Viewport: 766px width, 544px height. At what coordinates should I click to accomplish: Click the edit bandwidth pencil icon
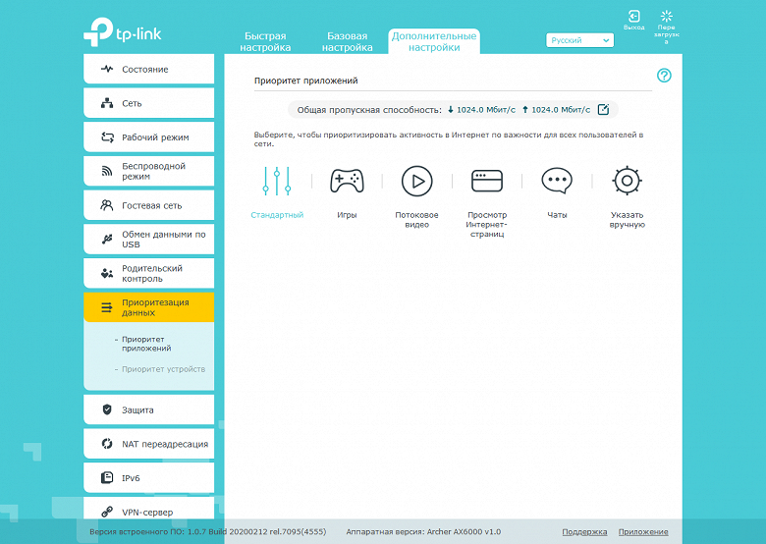[x=603, y=109]
